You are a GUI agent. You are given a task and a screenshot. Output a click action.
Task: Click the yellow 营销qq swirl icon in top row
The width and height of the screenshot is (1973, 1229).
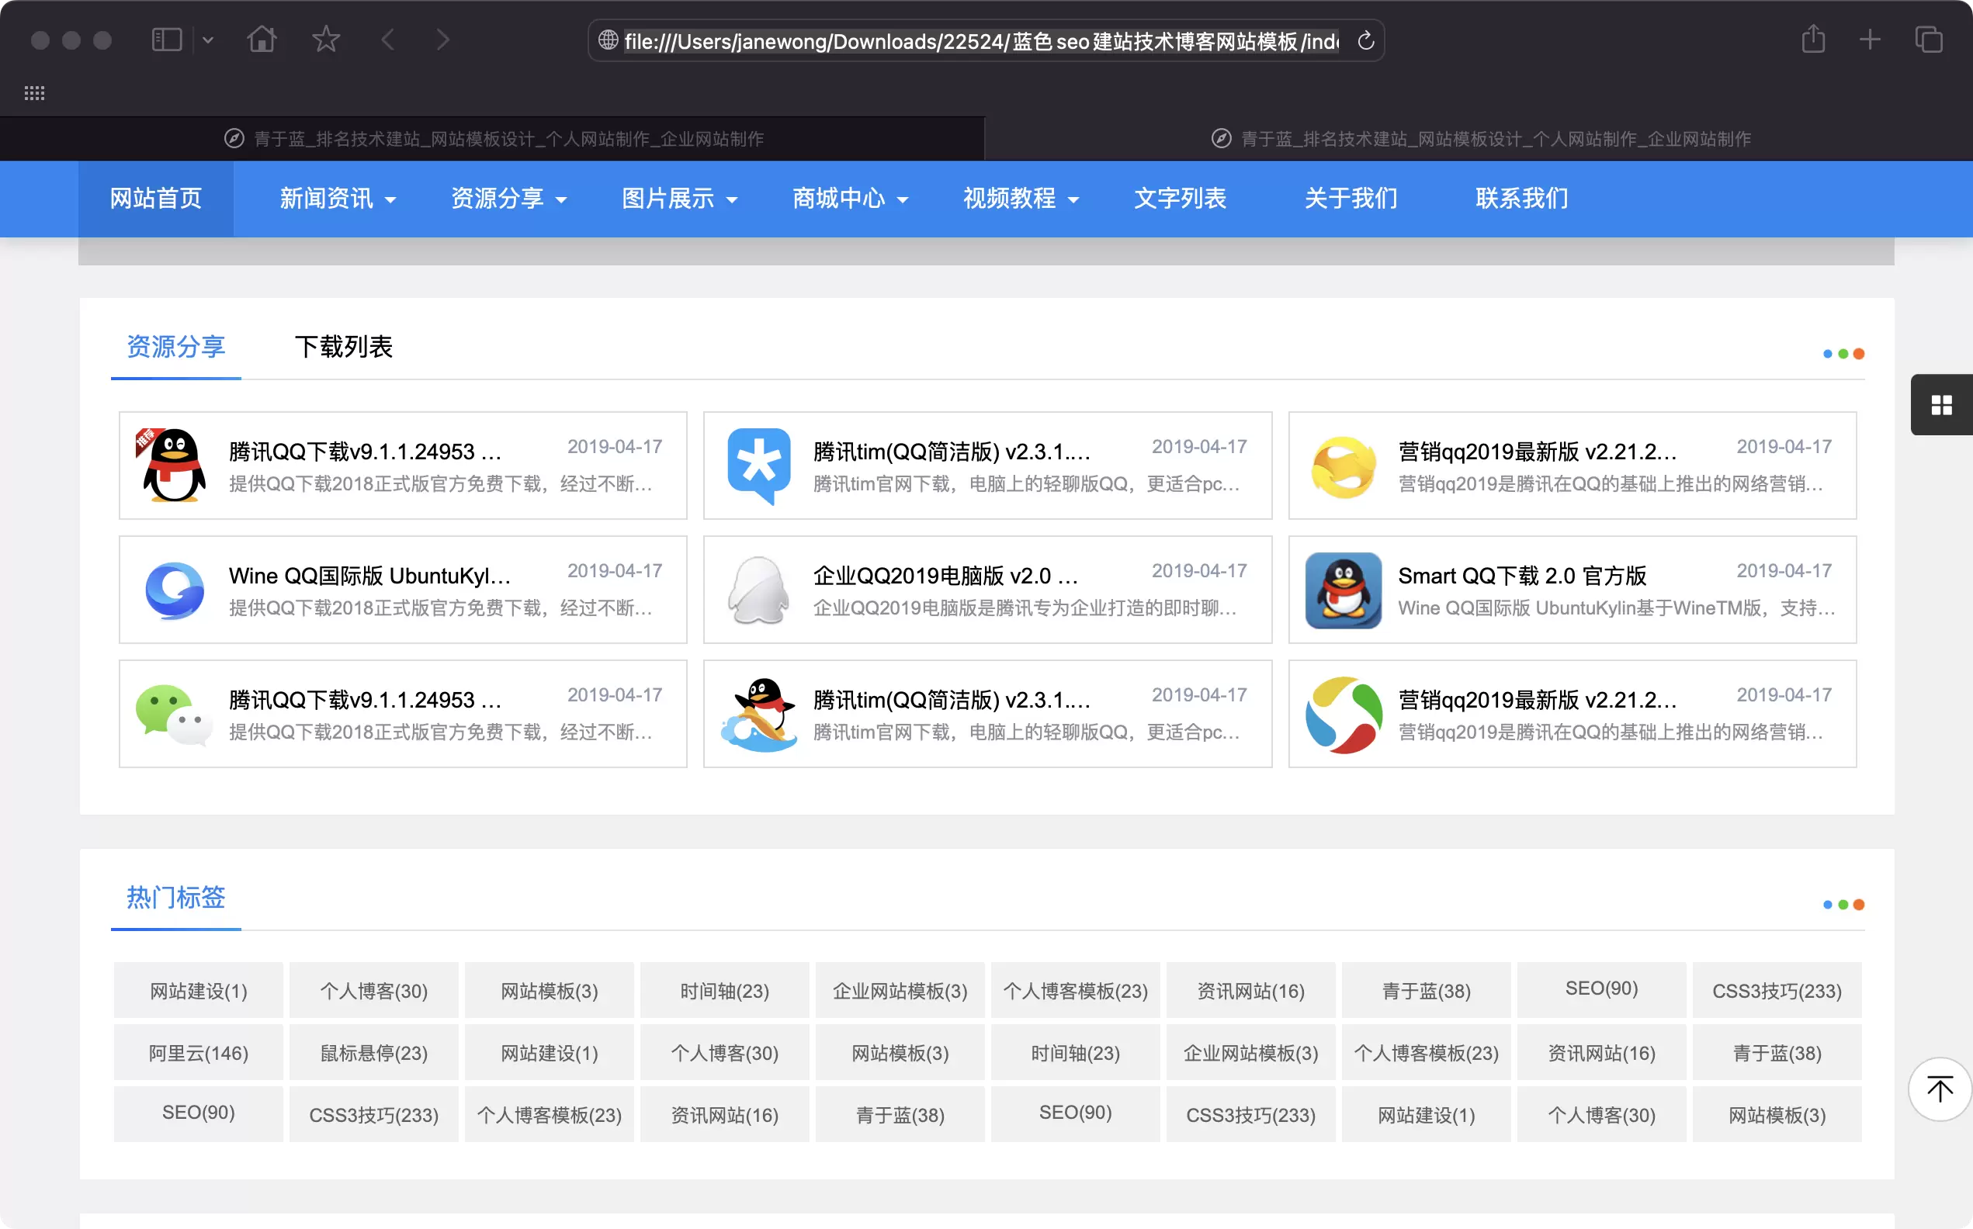(1344, 467)
